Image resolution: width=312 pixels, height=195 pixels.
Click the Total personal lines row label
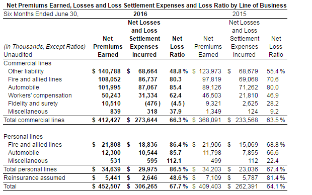(x=30, y=169)
